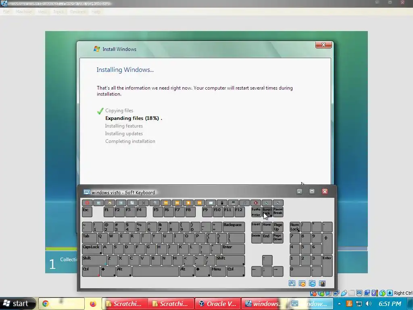Toggle the right Shift key
This screenshot has height=310, width=413.
pos(230,260)
